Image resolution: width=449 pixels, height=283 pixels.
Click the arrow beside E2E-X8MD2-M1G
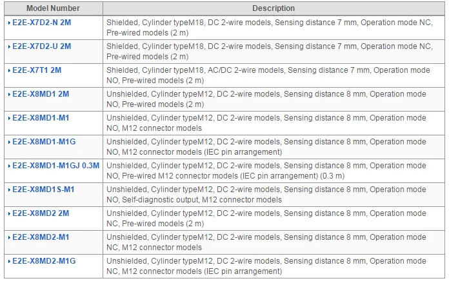click(x=9, y=261)
